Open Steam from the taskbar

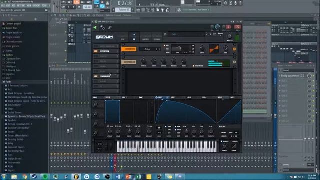[x=34, y=176]
